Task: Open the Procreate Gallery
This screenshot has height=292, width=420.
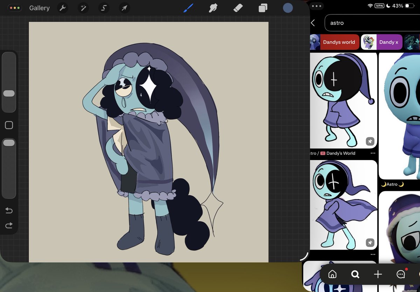Action: pyautogui.click(x=39, y=8)
